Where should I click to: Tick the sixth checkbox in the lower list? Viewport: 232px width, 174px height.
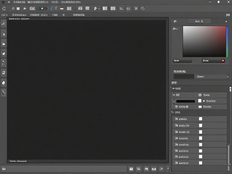[200, 151]
